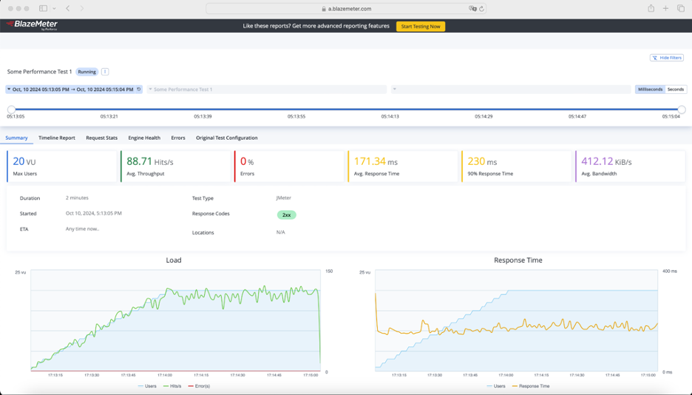Click the Running status badge
The image size is (692, 395).
(87, 72)
